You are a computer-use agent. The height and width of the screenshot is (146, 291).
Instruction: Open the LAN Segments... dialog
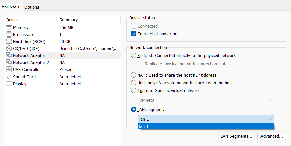tap(236, 136)
